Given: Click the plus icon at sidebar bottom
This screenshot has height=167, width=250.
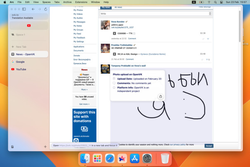Looking at the screenshot, I should pos(45,147).
